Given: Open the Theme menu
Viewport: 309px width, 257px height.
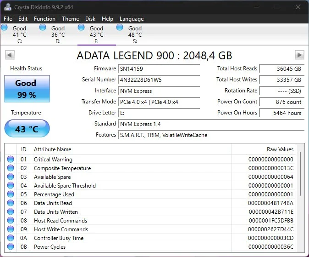Looking at the screenshot, I should 70,19.
